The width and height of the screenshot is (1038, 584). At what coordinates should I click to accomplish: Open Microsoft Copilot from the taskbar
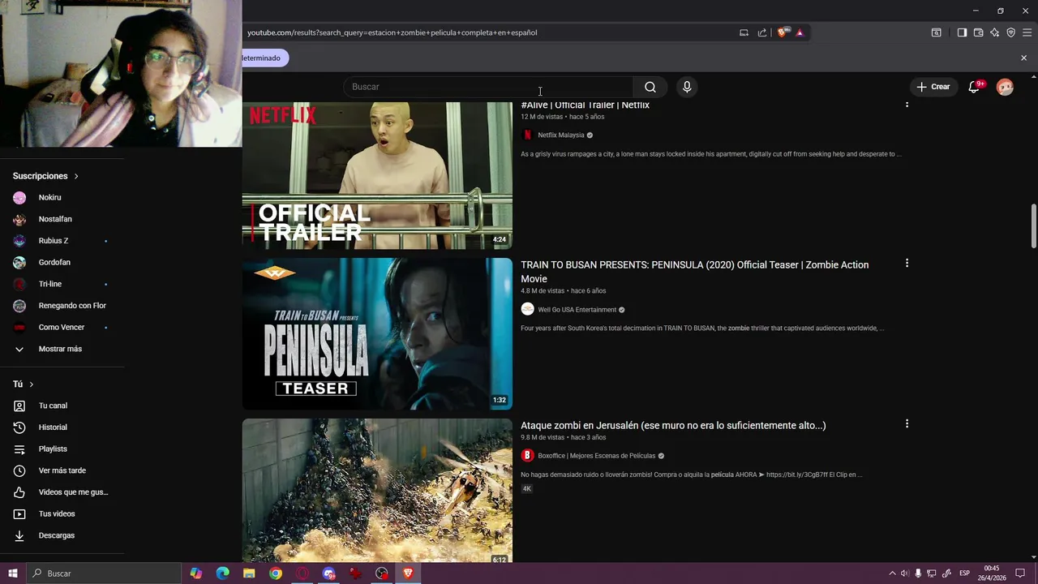(x=196, y=573)
